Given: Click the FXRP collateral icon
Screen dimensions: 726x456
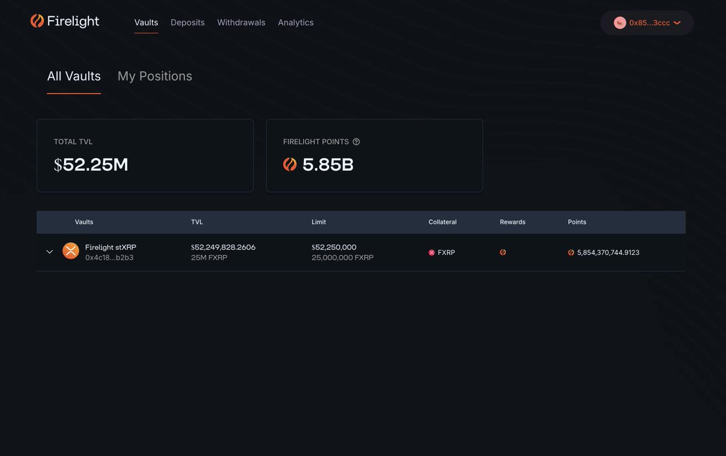Looking at the screenshot, I should coord(432,253).
